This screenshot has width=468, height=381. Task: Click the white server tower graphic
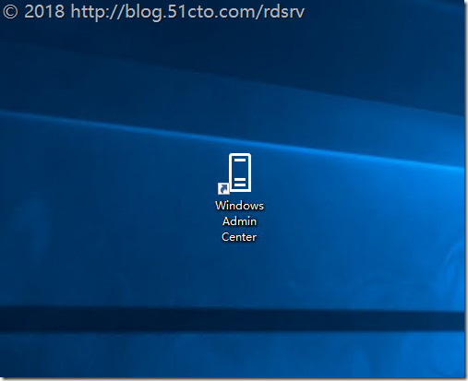pos(240,173)
